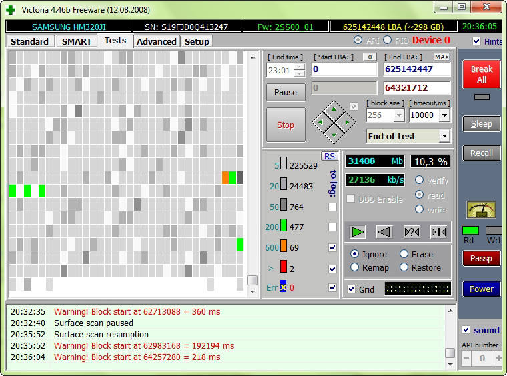507x376 pixels.
Task: Toggle the red slow-block log checkbox
Action: click(x=332, y=269)
